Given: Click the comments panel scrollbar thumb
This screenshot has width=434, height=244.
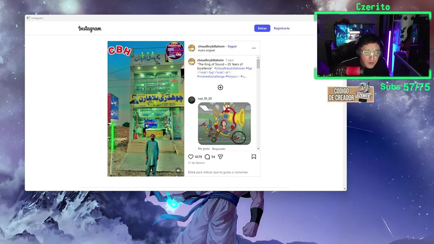Looking at the screenshot, I should (x=258, y=64).
